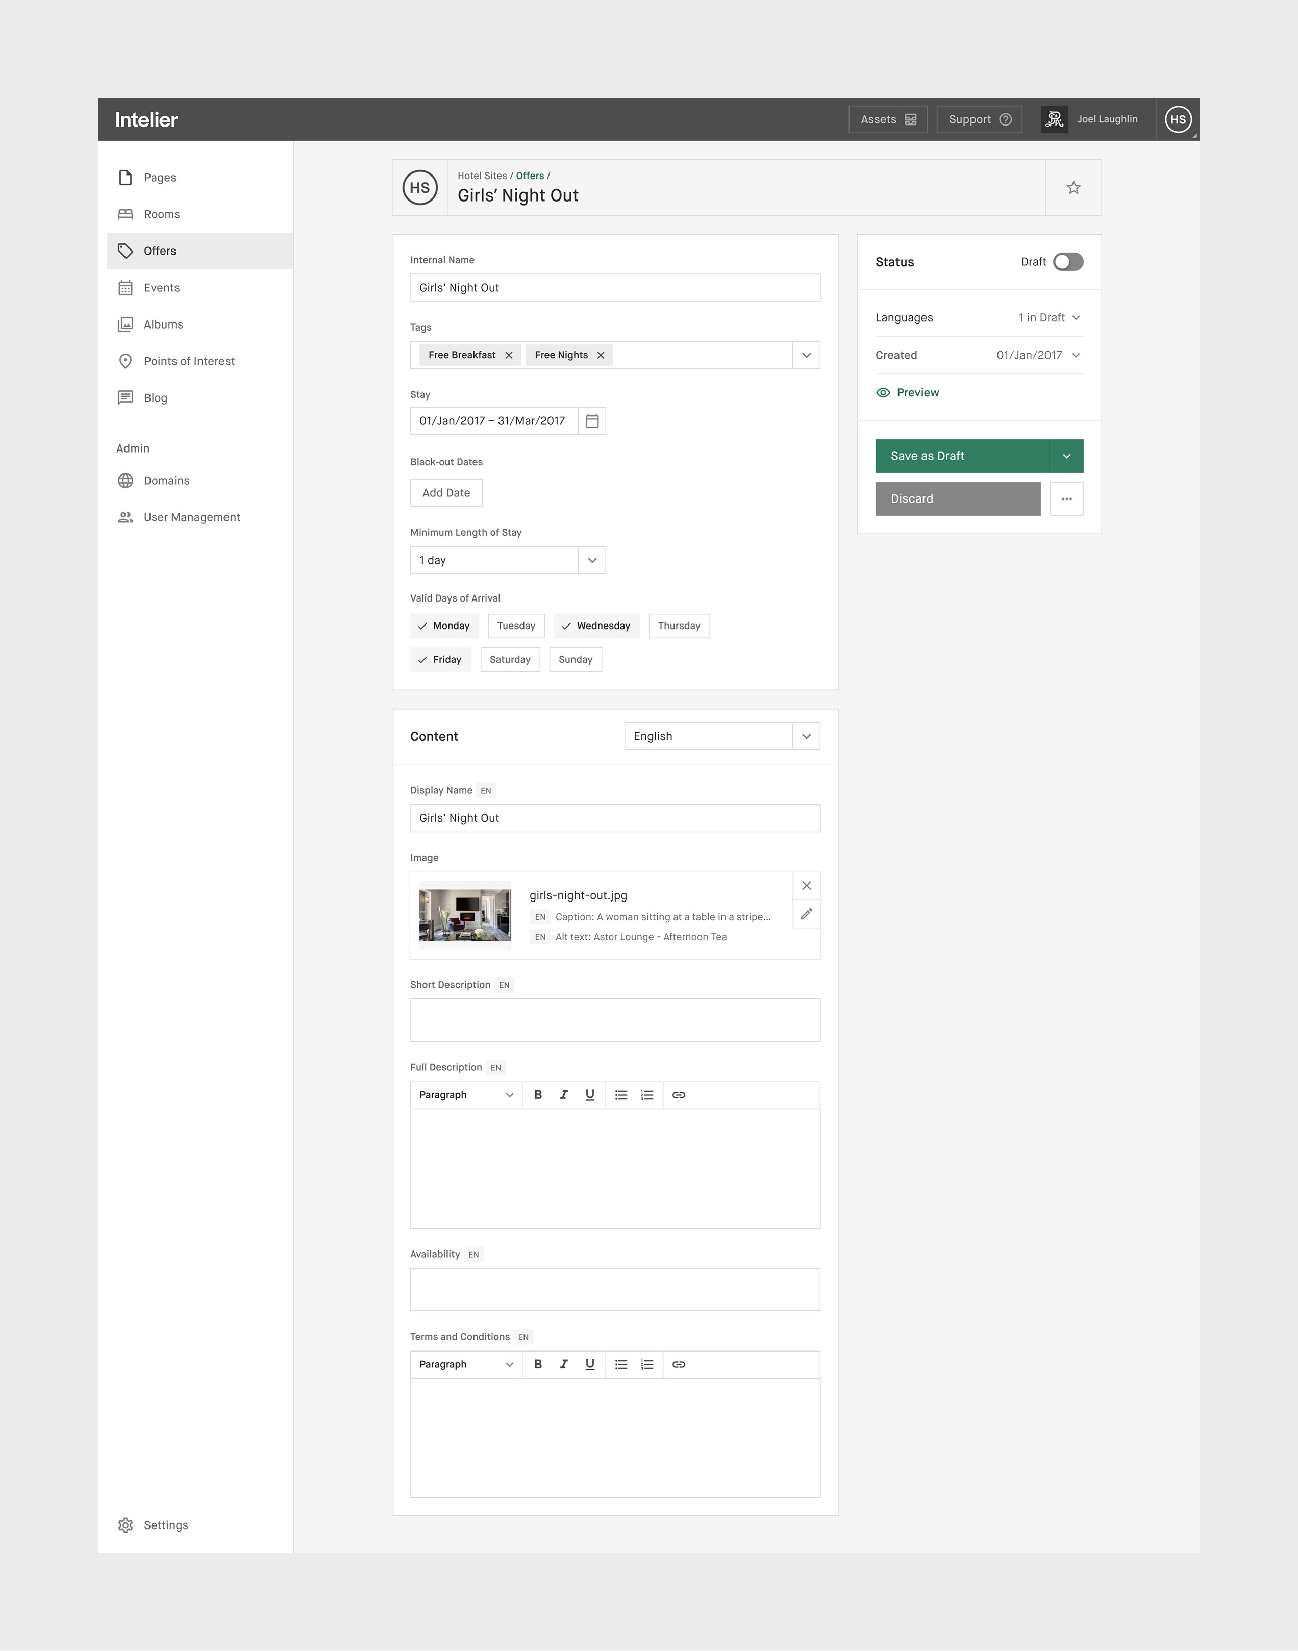Toggle bold in the Full Description toolbar
The image size is (1298, 1651).
tap(538, 1095)
